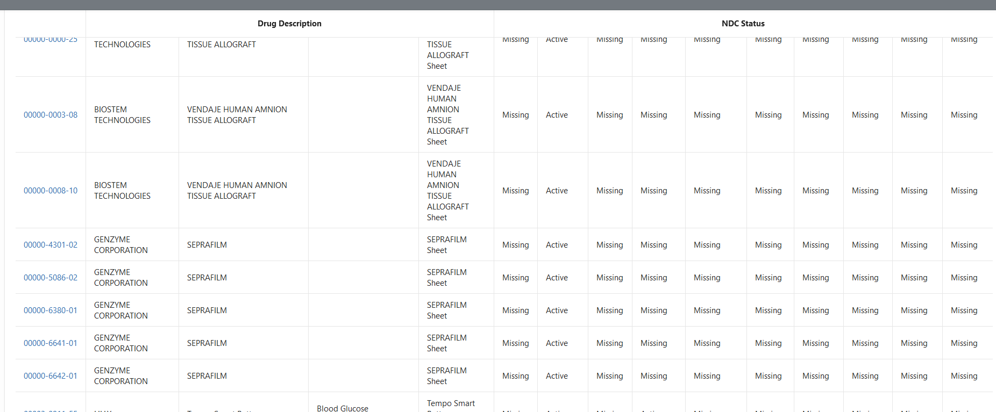This screenshot has height=412, width=996.
Task: Follow the 00000-5086-02 NDC link
Action: tap(51, 278)
